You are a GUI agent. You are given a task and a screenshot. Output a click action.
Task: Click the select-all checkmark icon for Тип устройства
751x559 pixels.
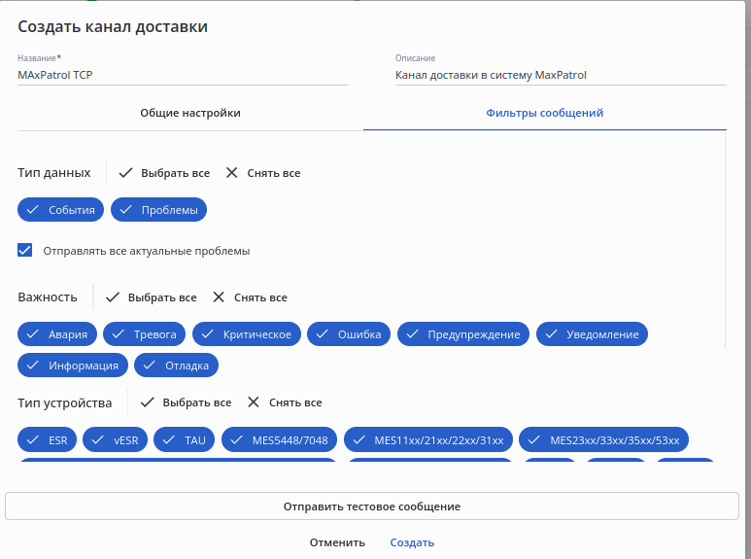[148, 402]
